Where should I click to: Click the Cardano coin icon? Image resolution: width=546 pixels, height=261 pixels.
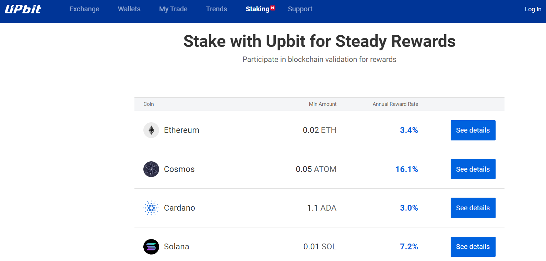pyautogui.click(x=151, y=208)
